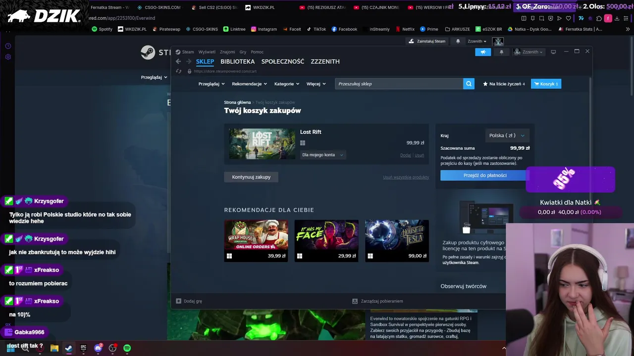Click Usuń wszystkie produkty link
634x356 pixels.
406,177
